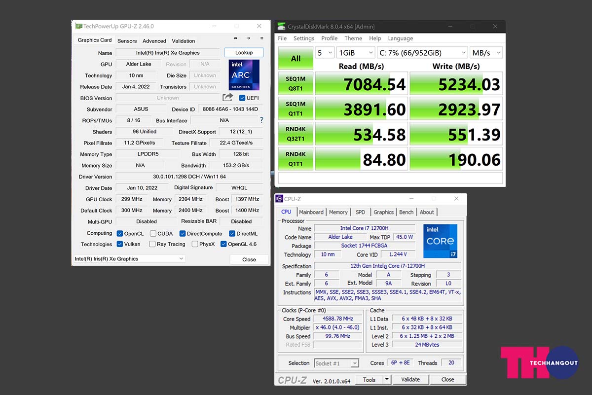
Task: Click the Intel Core i7 logo in CPU-Z
Action: [x=440, y=241]
